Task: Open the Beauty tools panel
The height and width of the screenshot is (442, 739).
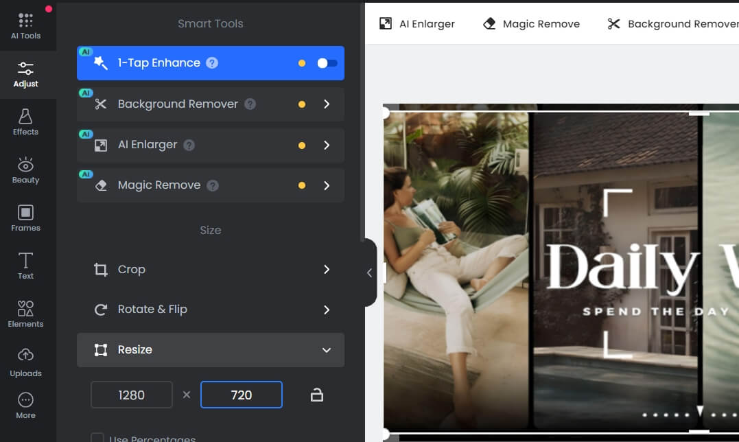Action: 25,170
